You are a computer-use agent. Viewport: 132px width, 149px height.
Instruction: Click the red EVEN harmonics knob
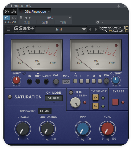coord(108,129)
